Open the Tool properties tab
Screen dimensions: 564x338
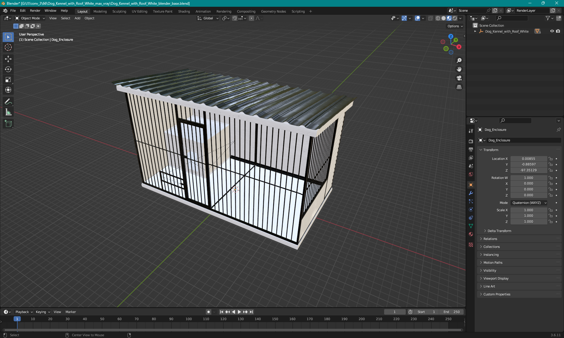pyautogui.click(x=471, y=131)
